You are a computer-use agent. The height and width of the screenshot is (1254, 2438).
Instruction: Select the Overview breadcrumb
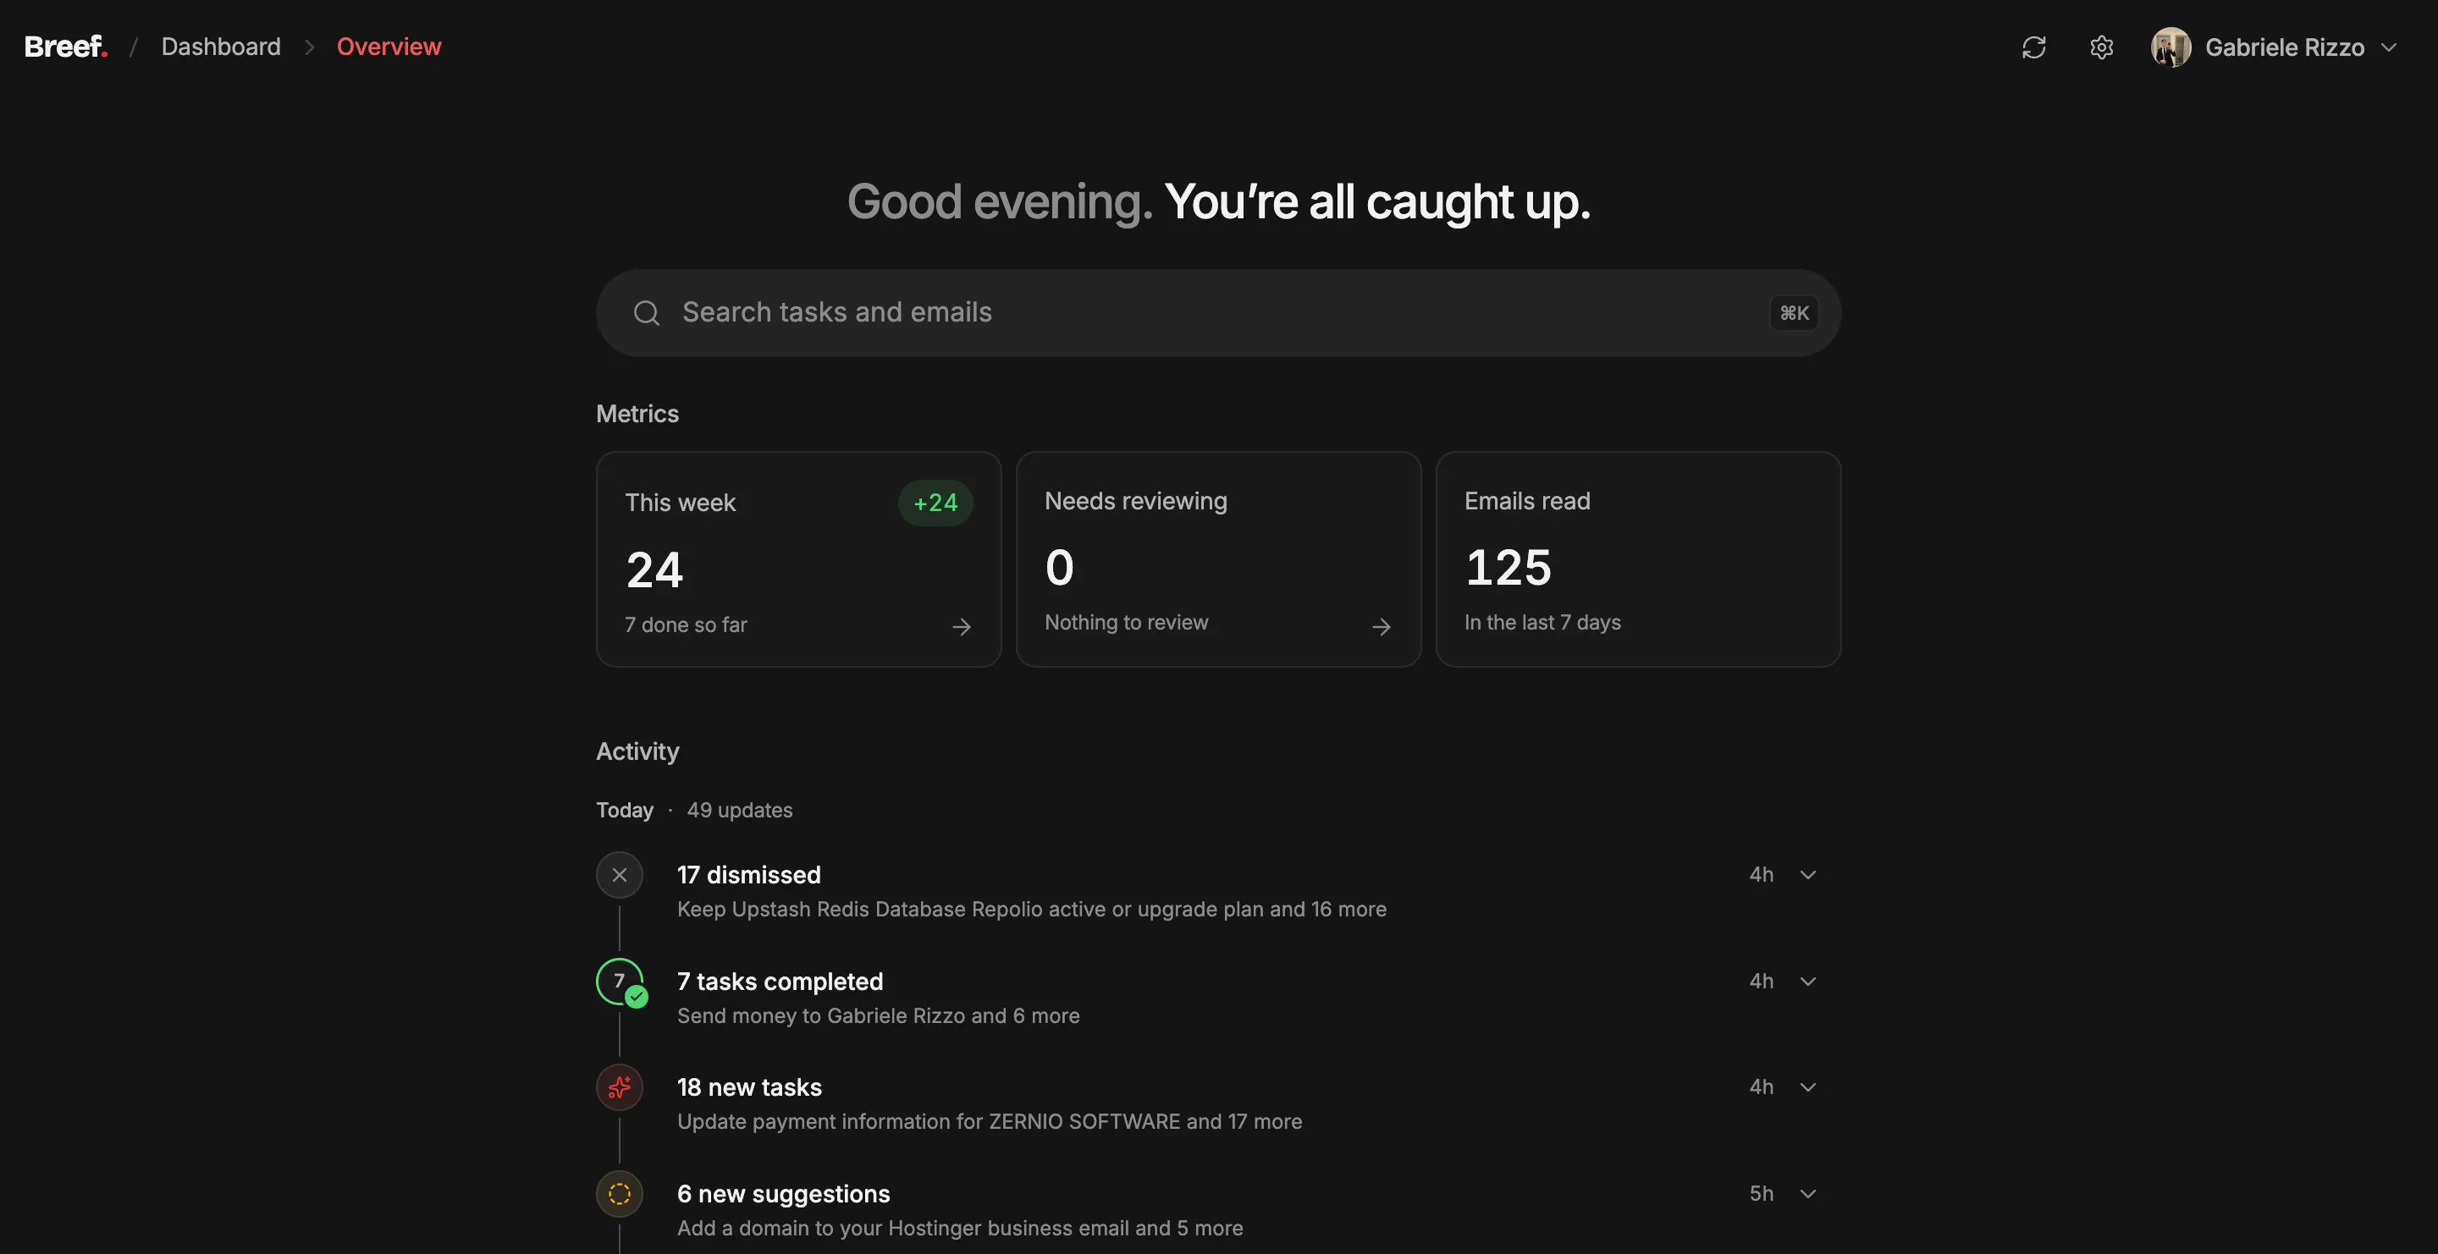pyautogui.click(x=389, y=47)
